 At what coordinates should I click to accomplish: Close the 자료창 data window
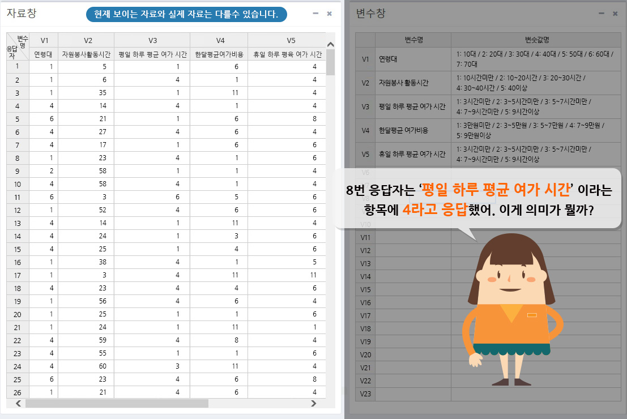330,14
